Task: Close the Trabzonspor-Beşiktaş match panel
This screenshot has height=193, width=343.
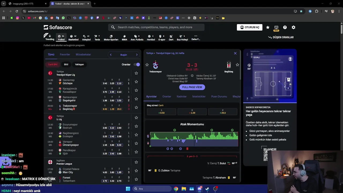Action: point(235,53)
